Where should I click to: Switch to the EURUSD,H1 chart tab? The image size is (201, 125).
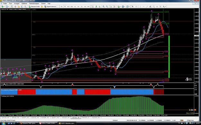pos(86,118)
